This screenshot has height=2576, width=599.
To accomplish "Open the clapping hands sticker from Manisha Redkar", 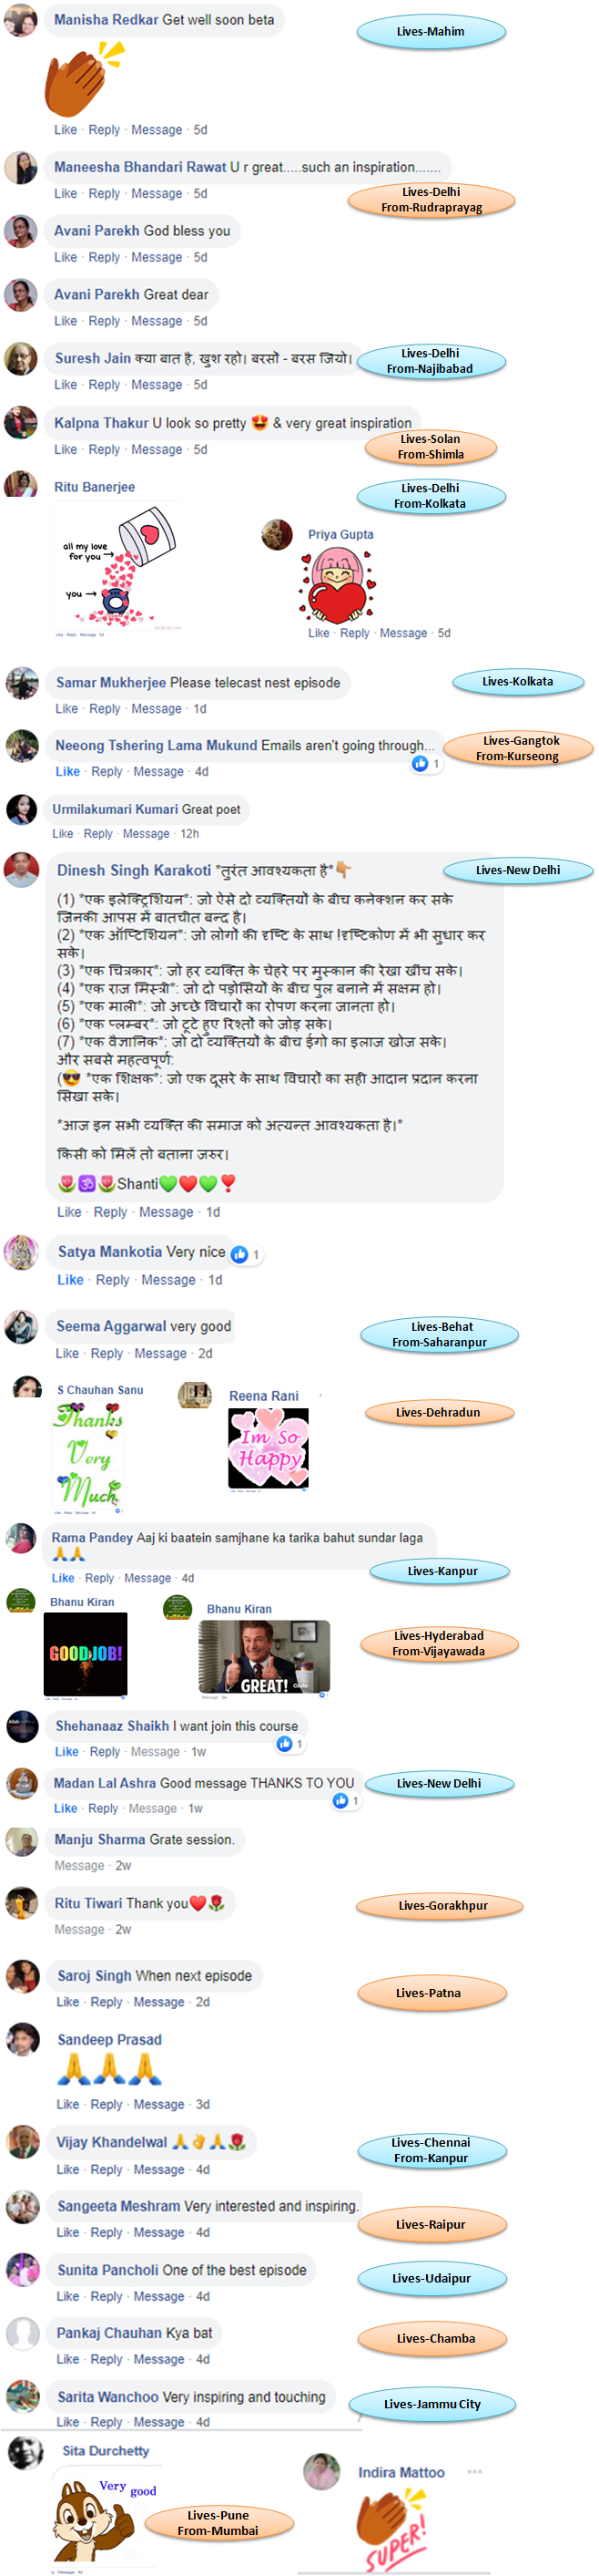I will (x=85, y=78).
